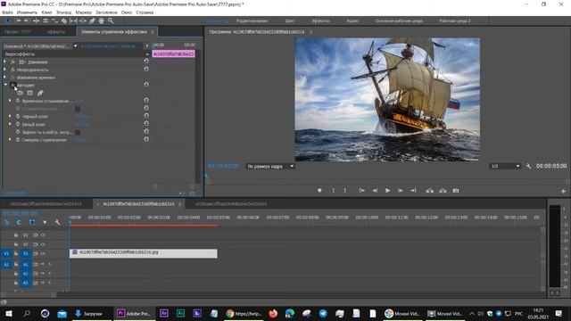The width and height of the screenshot is (571, 321).
Task: Select the Pen tool in toolbar
Action: point(92,21)
